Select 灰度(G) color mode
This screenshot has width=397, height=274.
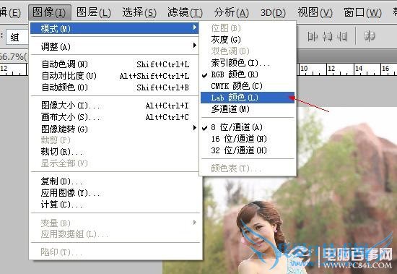coord(248,40)
